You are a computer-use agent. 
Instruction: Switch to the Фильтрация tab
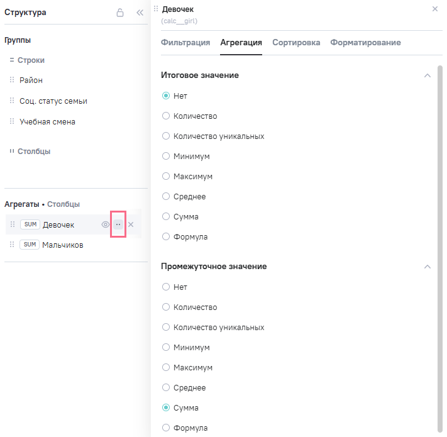tap(185, 43)
